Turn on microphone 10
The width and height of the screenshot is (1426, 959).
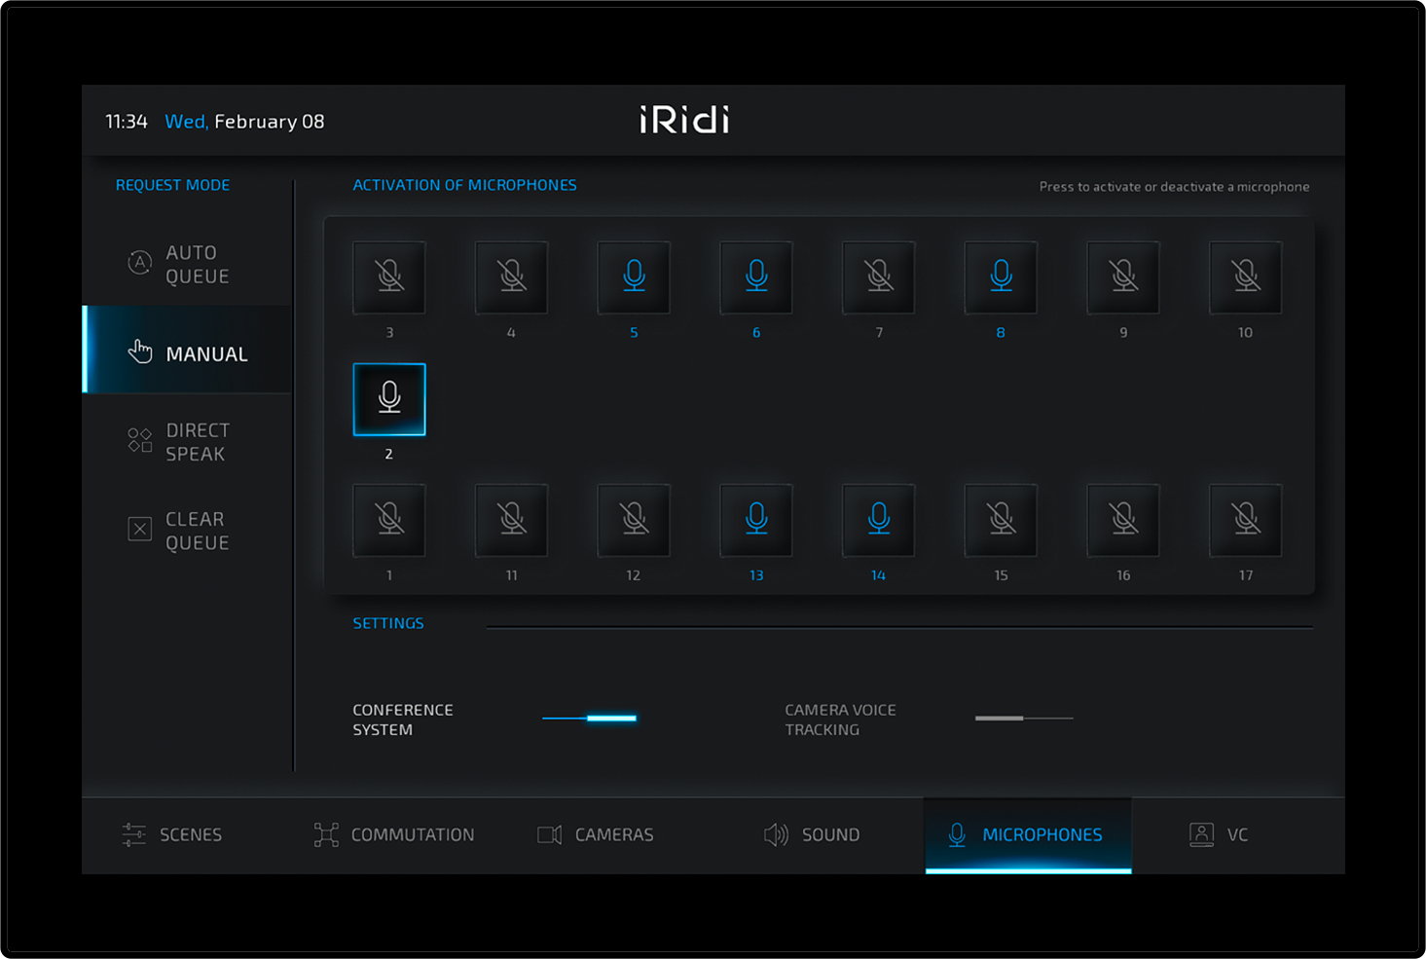[x=1245, y=277]
